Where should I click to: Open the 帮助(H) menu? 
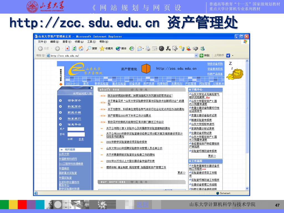[x=104, y=42]
